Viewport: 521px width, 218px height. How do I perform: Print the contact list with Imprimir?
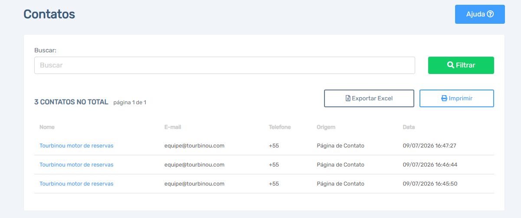457,98
